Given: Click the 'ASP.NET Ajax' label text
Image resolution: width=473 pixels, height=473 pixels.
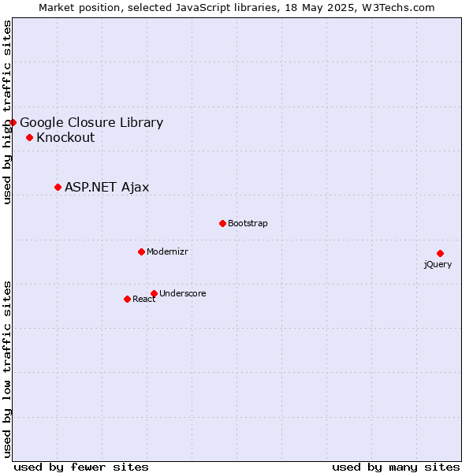Looking at the screenshot, I should pyautogui.click(x=106, y=188).
